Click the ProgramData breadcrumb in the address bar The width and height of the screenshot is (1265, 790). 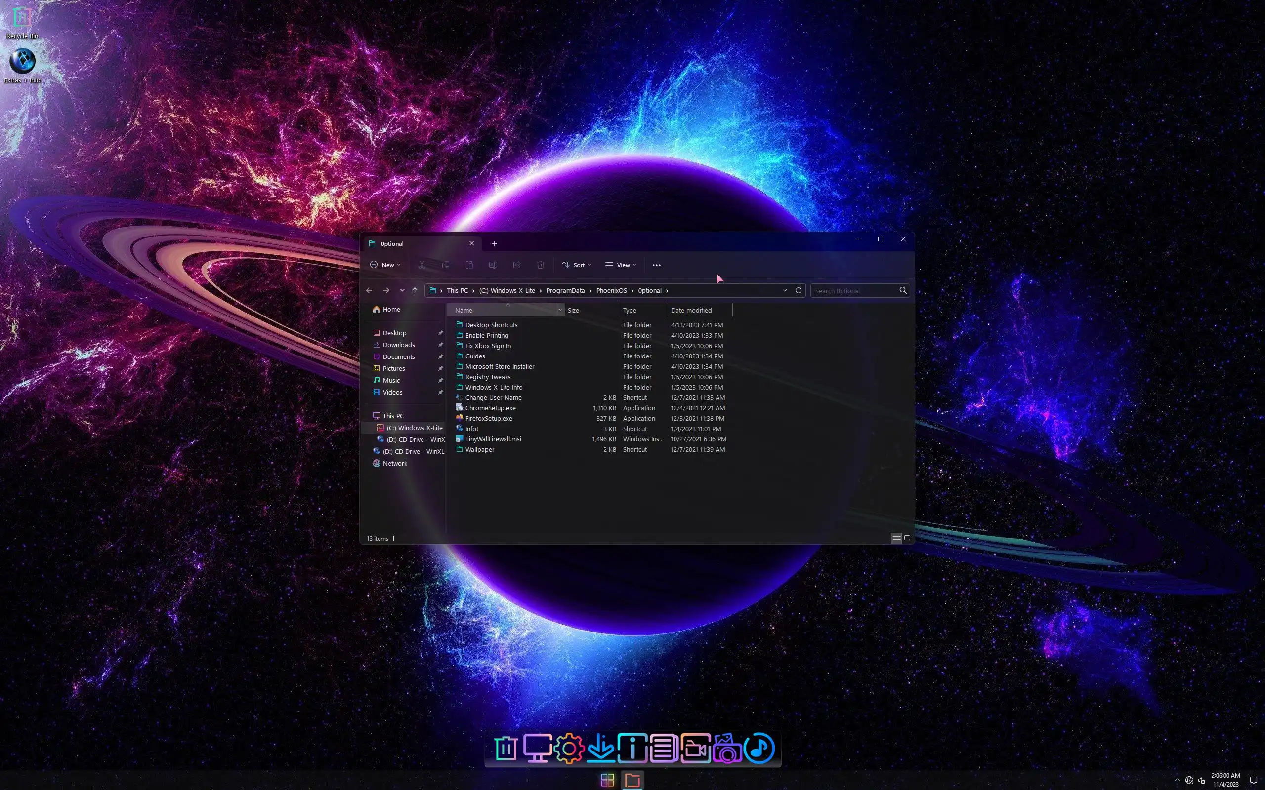point(565,290)
